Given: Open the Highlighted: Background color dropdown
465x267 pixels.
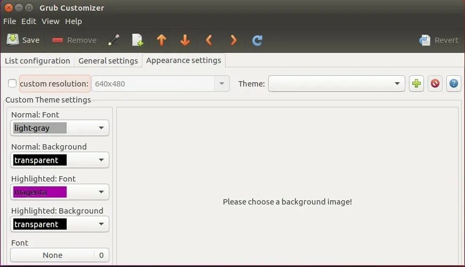Looking at the screenshot, I should click(x=60, y=224).
